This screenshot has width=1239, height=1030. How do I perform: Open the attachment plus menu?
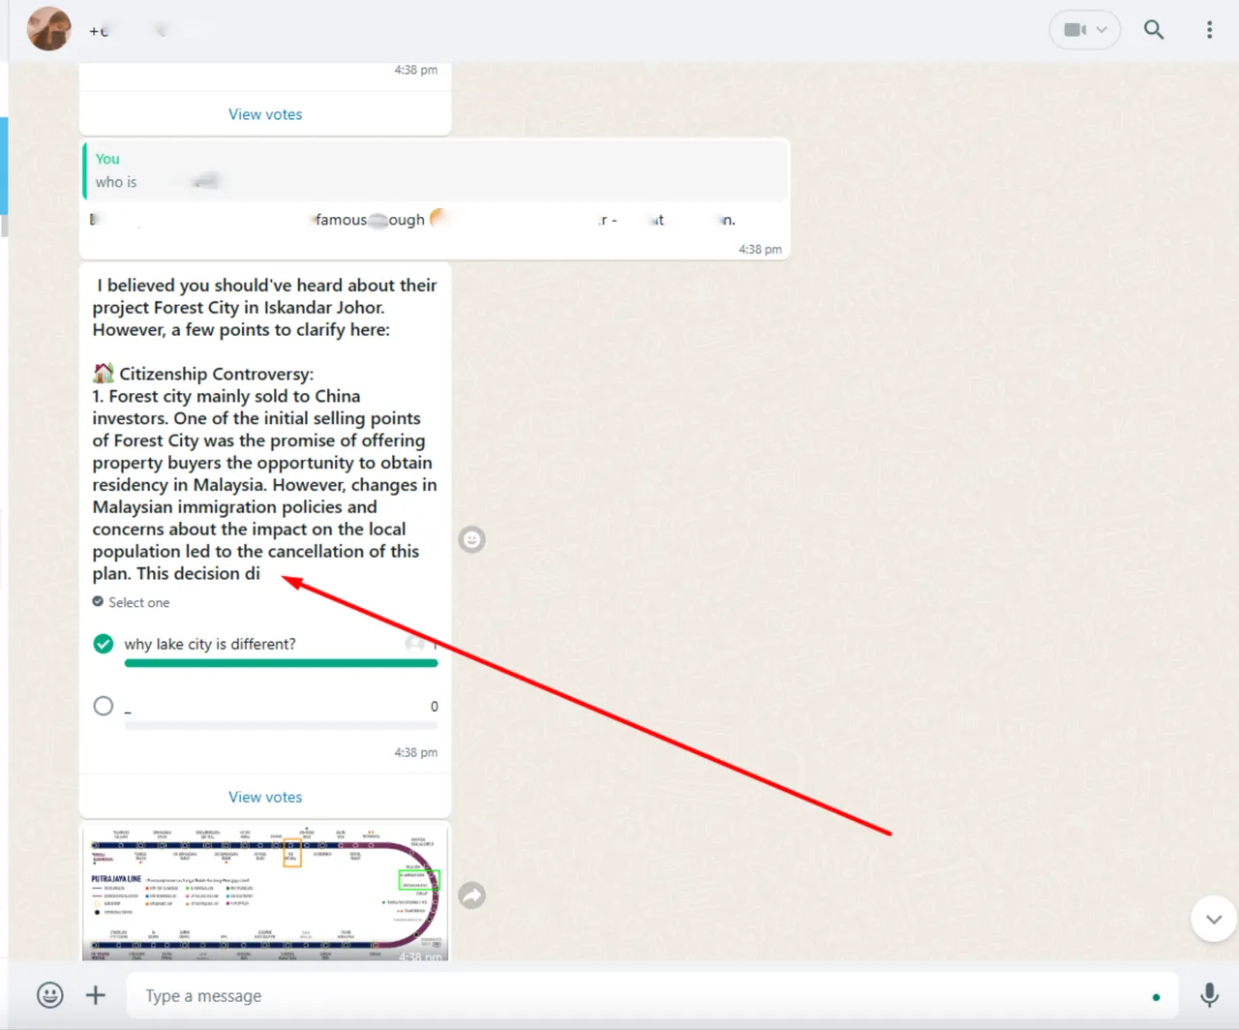pyautogui.click(x=96, y=995)
